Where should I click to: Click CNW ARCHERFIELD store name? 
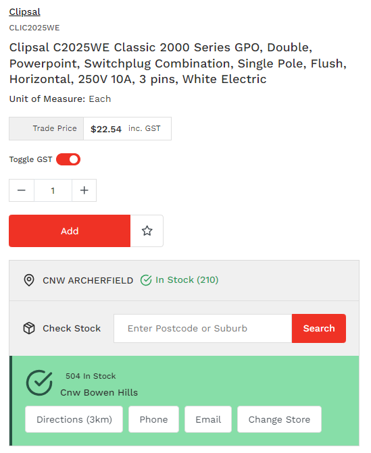click(x=88, y=281)
